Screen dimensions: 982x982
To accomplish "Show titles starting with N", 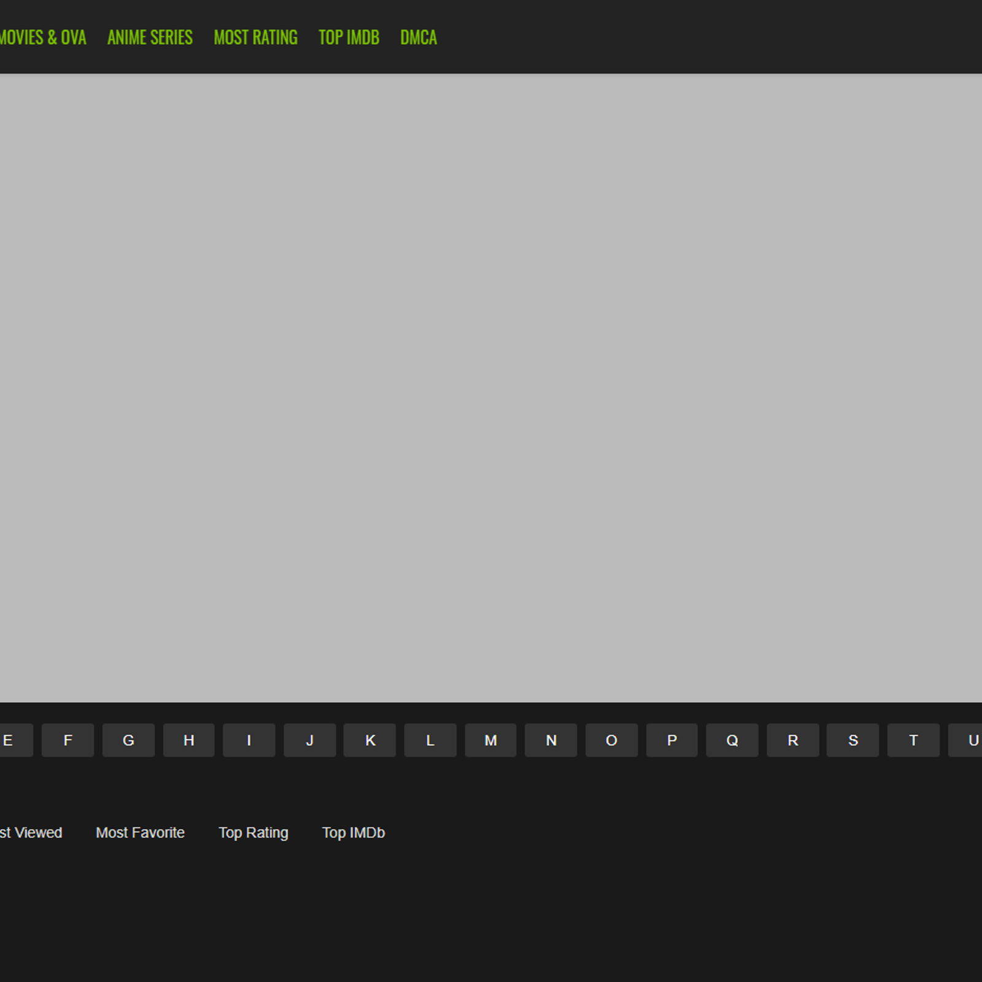I will [x=551, y=740].
